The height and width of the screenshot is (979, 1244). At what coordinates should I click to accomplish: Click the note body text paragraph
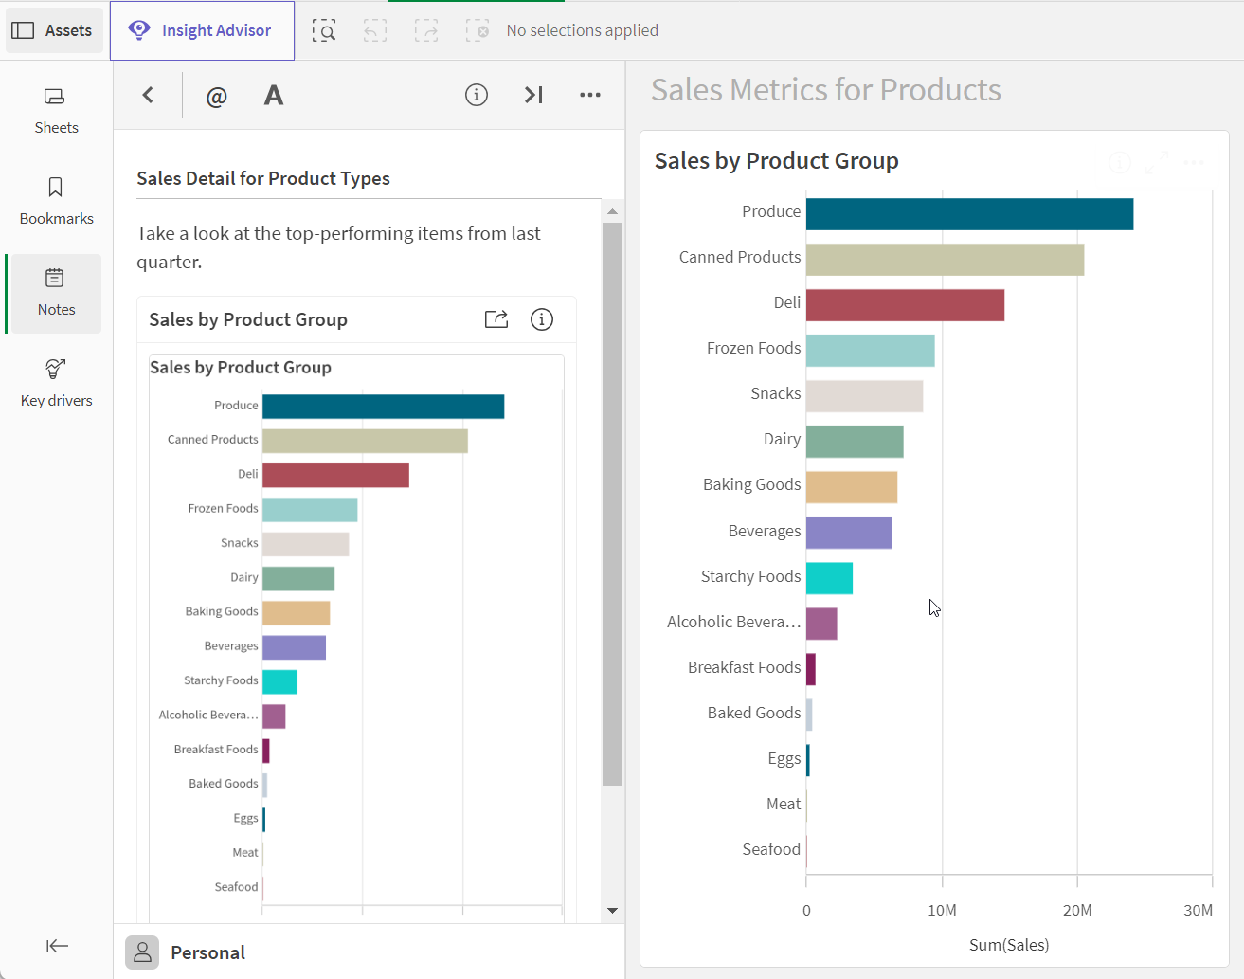pos(338,247)
